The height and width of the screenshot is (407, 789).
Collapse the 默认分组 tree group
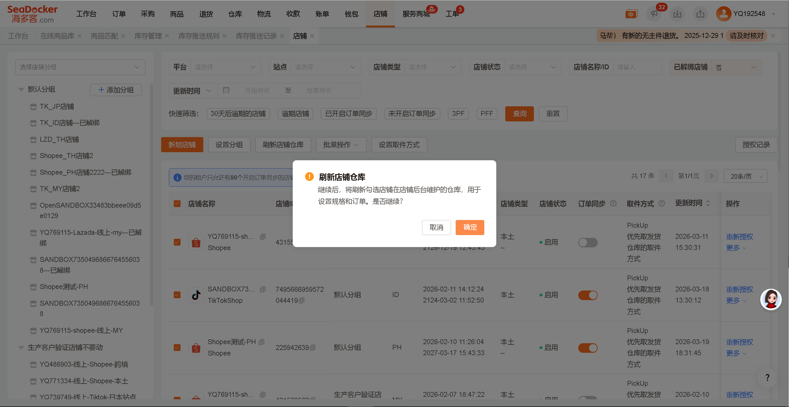click(x=21, y=90)
